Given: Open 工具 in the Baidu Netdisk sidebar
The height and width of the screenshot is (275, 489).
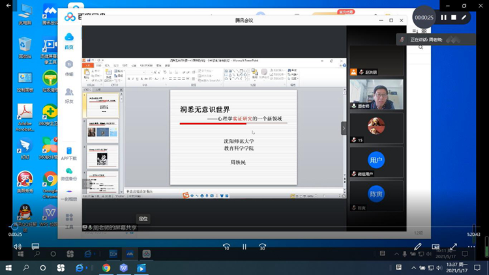Looking at the screenshot, I should pyautogui.click(x=69, y=221).
